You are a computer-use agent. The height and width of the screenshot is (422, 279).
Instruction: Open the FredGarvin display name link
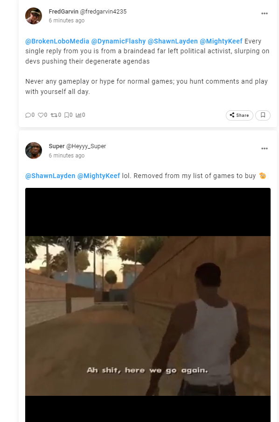tap(63, 12)
